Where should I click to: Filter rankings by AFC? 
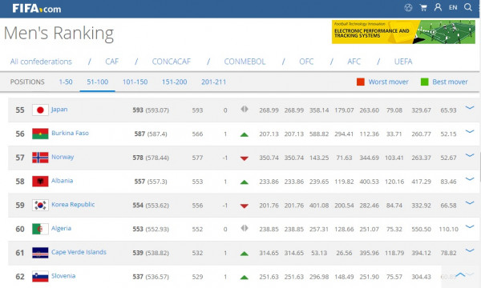tap(354, 62)
